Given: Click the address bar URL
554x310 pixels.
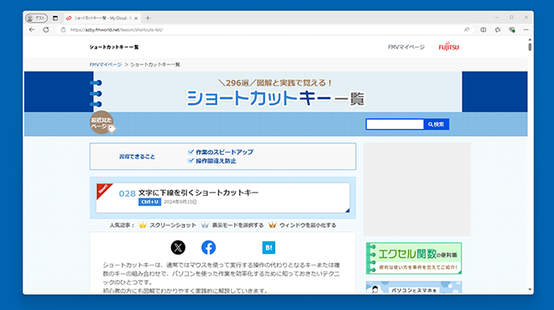Looking at the screenshot, I should (x=117, y=30).
